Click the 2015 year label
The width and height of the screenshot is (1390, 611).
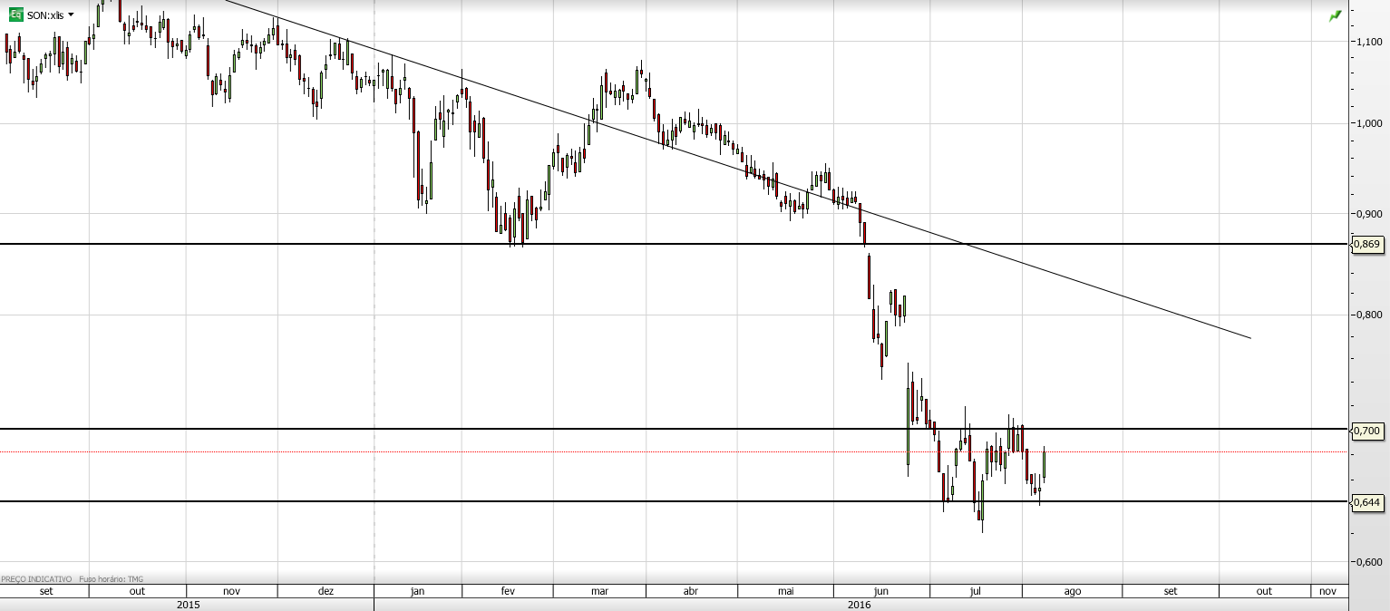[188, 604]
